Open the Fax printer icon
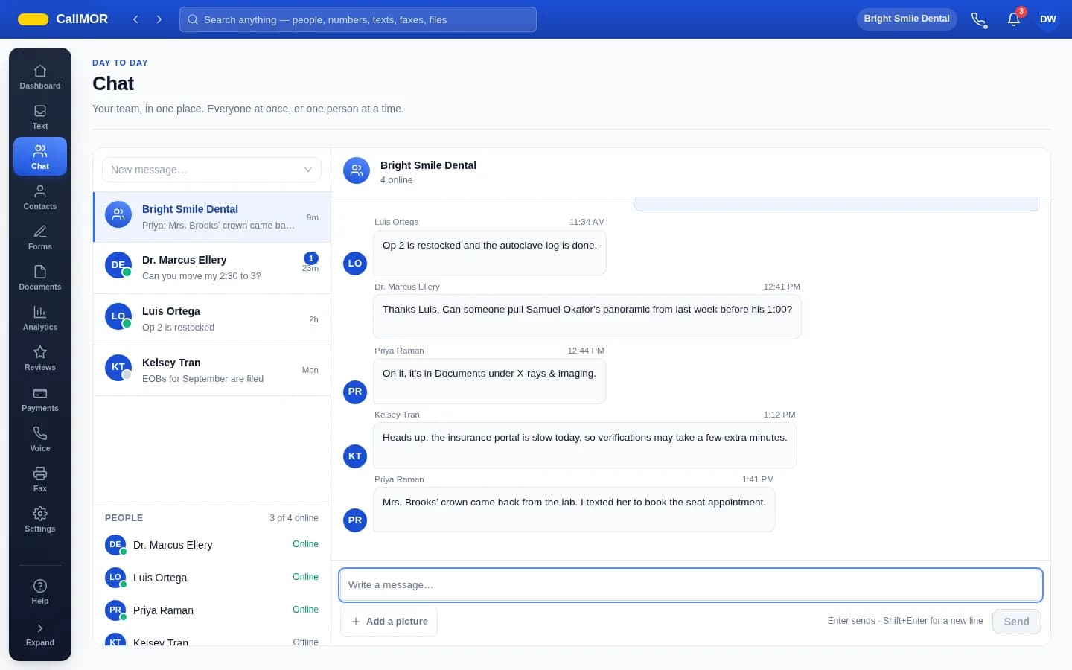Image resolution: width=1072 pixels, height=670 pixels. tap(40, 479)
